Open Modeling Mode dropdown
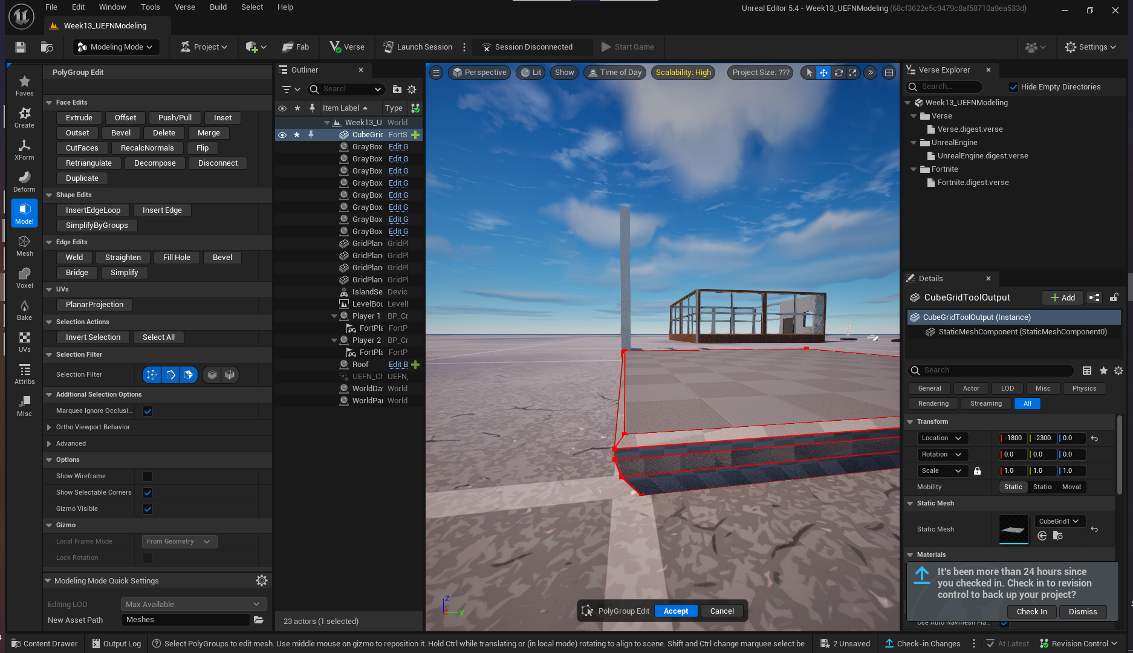 (x=117, y=47)
